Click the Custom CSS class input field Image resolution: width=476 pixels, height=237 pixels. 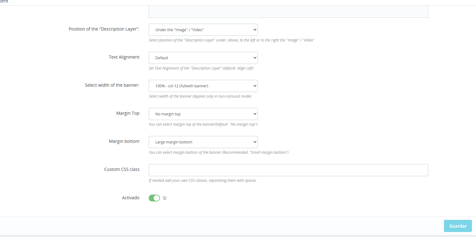[288, 170]
